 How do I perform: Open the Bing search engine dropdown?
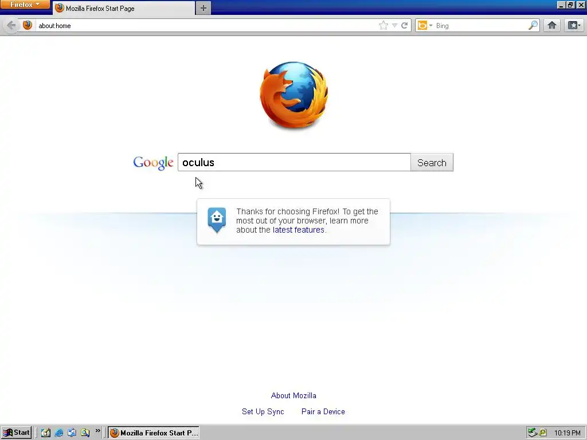[x=425, y=25]
